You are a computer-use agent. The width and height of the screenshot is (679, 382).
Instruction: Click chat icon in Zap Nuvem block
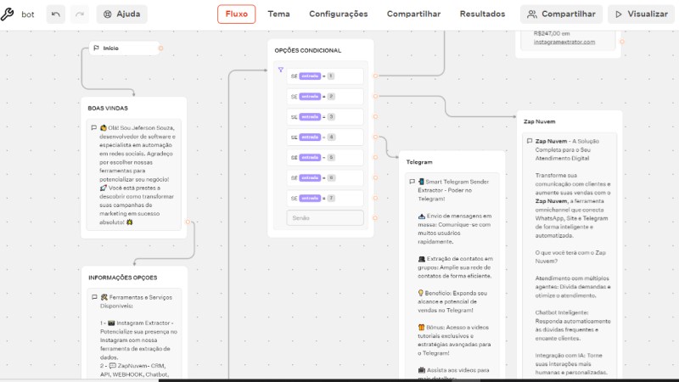[x=529, y=141]
